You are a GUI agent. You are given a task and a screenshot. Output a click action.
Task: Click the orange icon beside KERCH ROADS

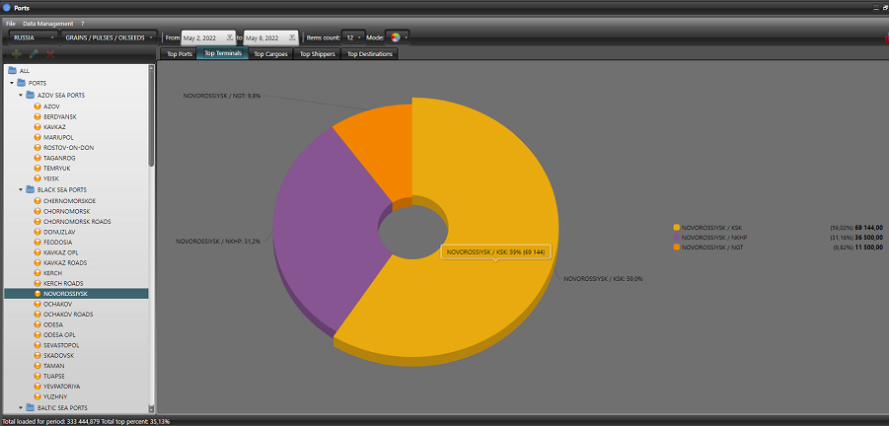click(37, 283)
